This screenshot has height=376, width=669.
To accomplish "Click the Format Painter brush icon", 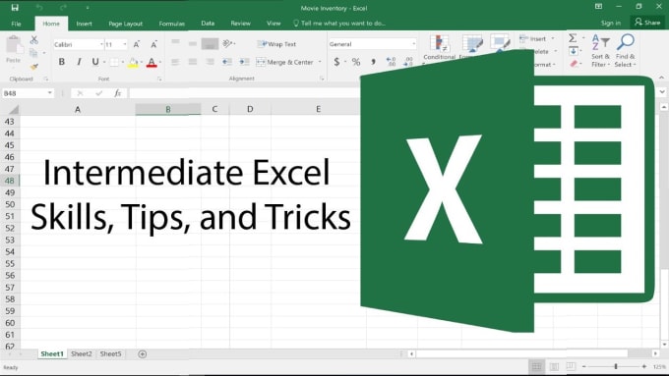I will pyautogui.click(x=34, y=66).
